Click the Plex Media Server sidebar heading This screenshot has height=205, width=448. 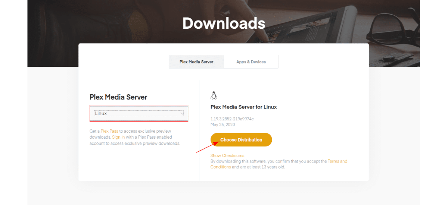click(118, 97)
